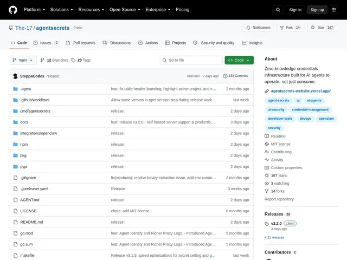The width and height of the screenshot is (347, 260).
Task: Open the search magnifier in header
Action: [x=278, y=10]
